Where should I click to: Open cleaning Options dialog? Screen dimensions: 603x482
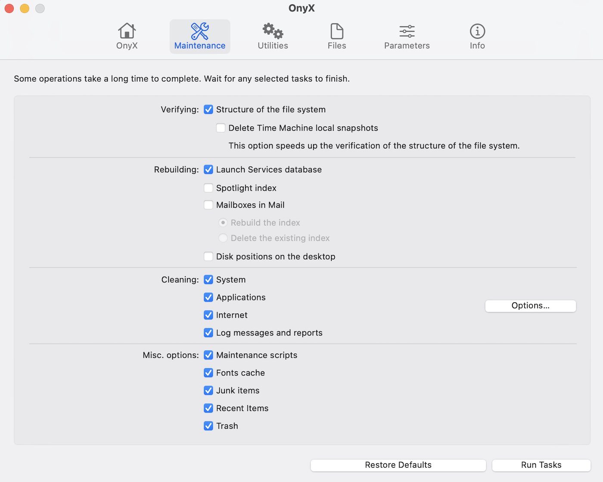point(530,306)
